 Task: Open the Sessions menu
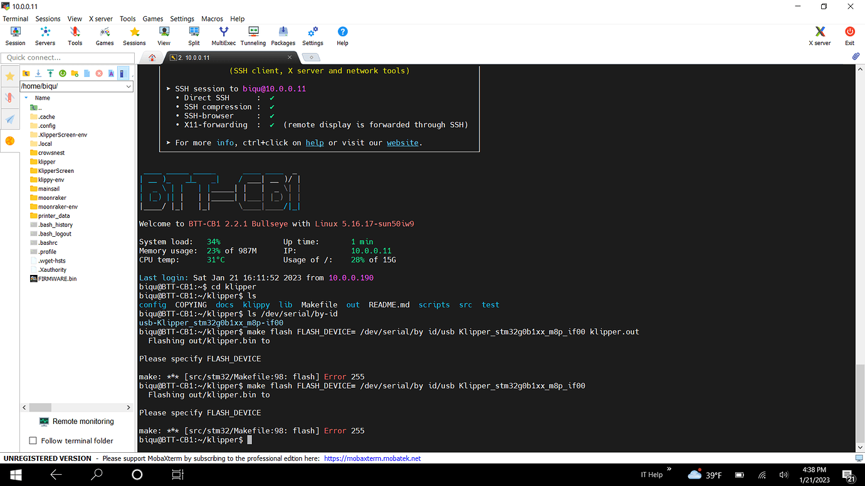click(x=48, y=19)
